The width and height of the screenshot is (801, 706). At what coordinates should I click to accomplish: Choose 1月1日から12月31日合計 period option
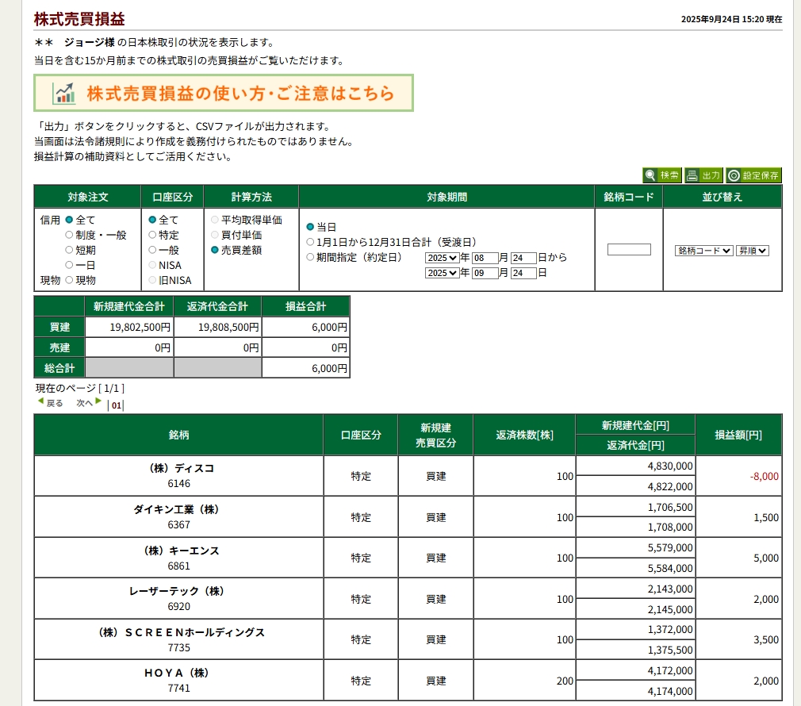click(x=310, y=242)
